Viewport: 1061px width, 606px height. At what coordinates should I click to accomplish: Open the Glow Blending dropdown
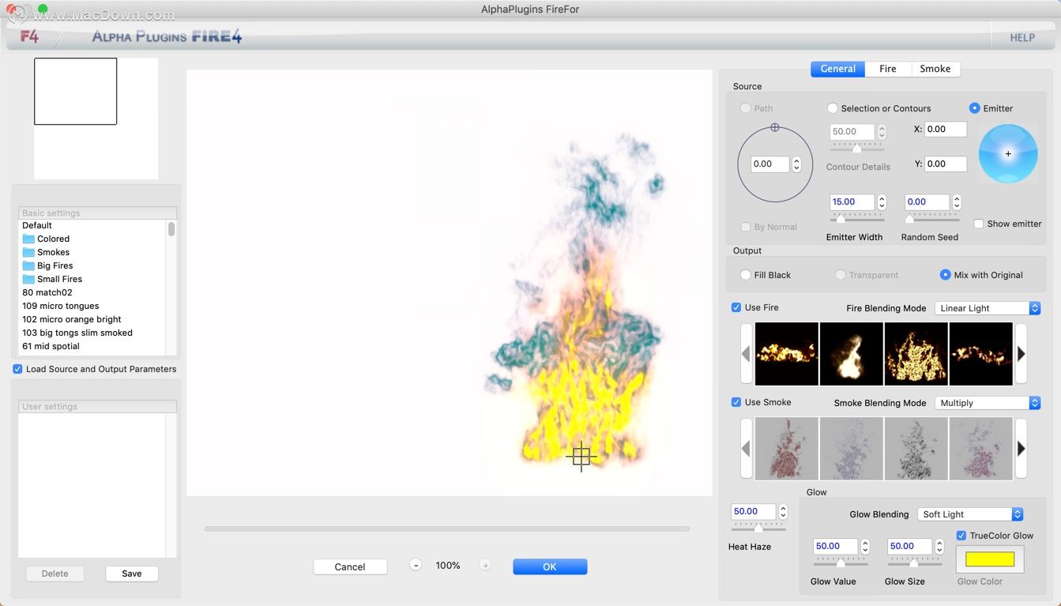point(970,514)
